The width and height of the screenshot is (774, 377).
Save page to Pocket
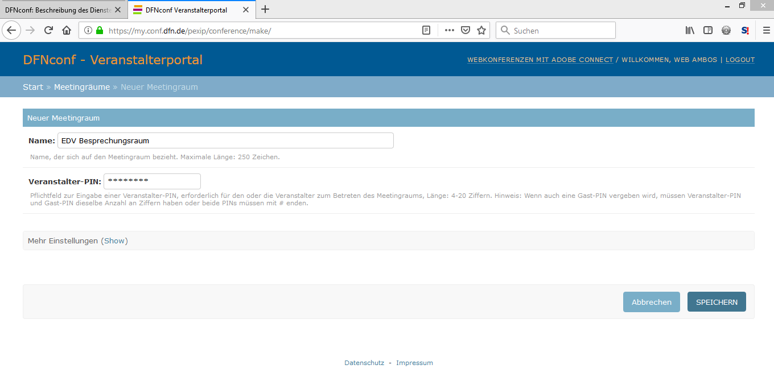tap(466, 31)
